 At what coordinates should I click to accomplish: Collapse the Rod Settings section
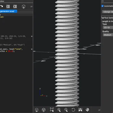coord(103,18)
